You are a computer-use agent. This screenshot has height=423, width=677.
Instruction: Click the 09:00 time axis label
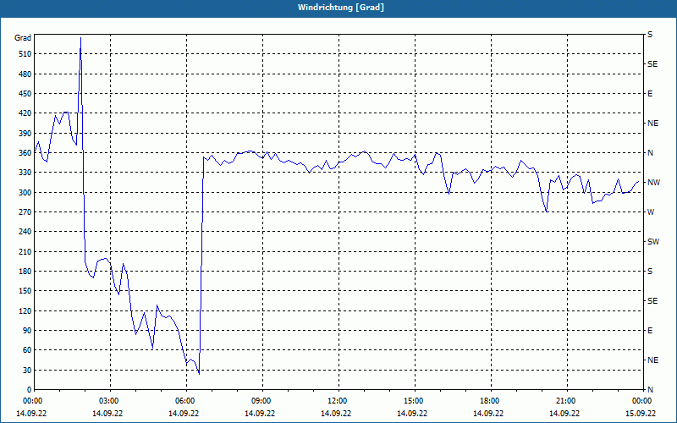(x=260, y=401)
